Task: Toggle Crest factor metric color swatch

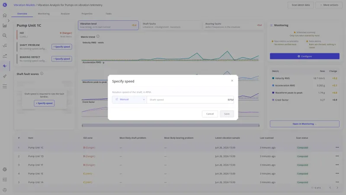Action: point(273,100)
